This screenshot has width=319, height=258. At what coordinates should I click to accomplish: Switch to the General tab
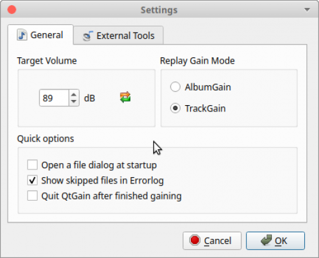(x=40, y=34)
